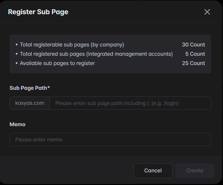Image resolution: width=223 pixels, height=185 pixels.
Task: Focus the Memo text field
Action: click(x=110, y=140)
